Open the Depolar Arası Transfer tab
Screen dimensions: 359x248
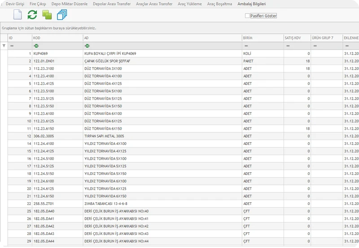tap(112, 4)
